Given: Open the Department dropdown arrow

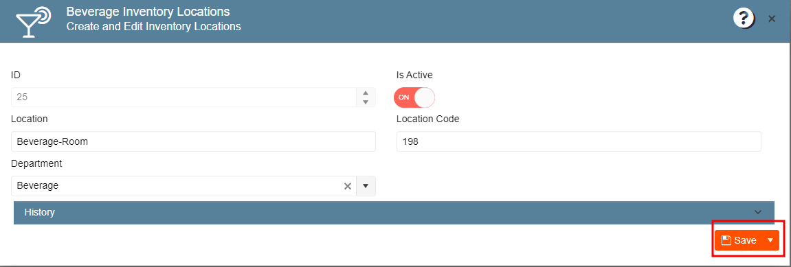Looking at the screenshot, I should coord(366,186).
